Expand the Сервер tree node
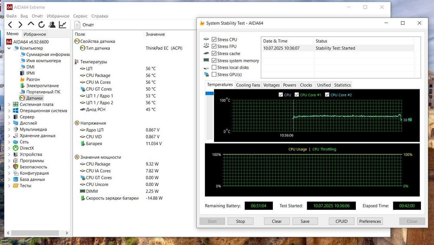 (x=9, y=117)
